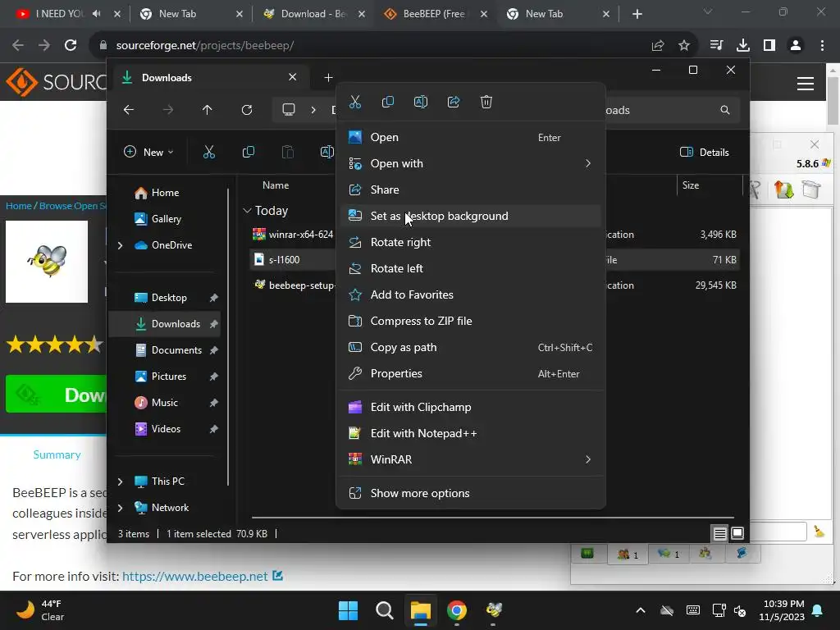Collapse the Today group

[x=247, y=211]
